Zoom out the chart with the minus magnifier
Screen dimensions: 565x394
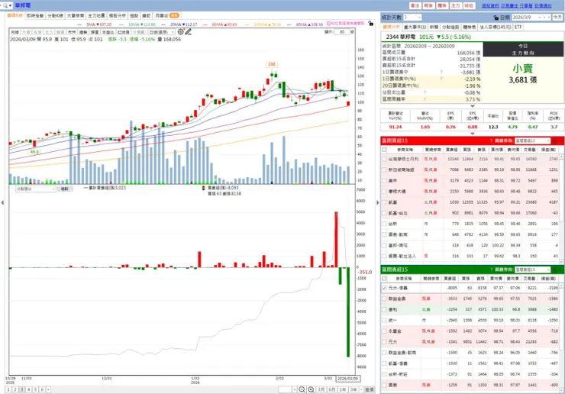pos(302,389)
